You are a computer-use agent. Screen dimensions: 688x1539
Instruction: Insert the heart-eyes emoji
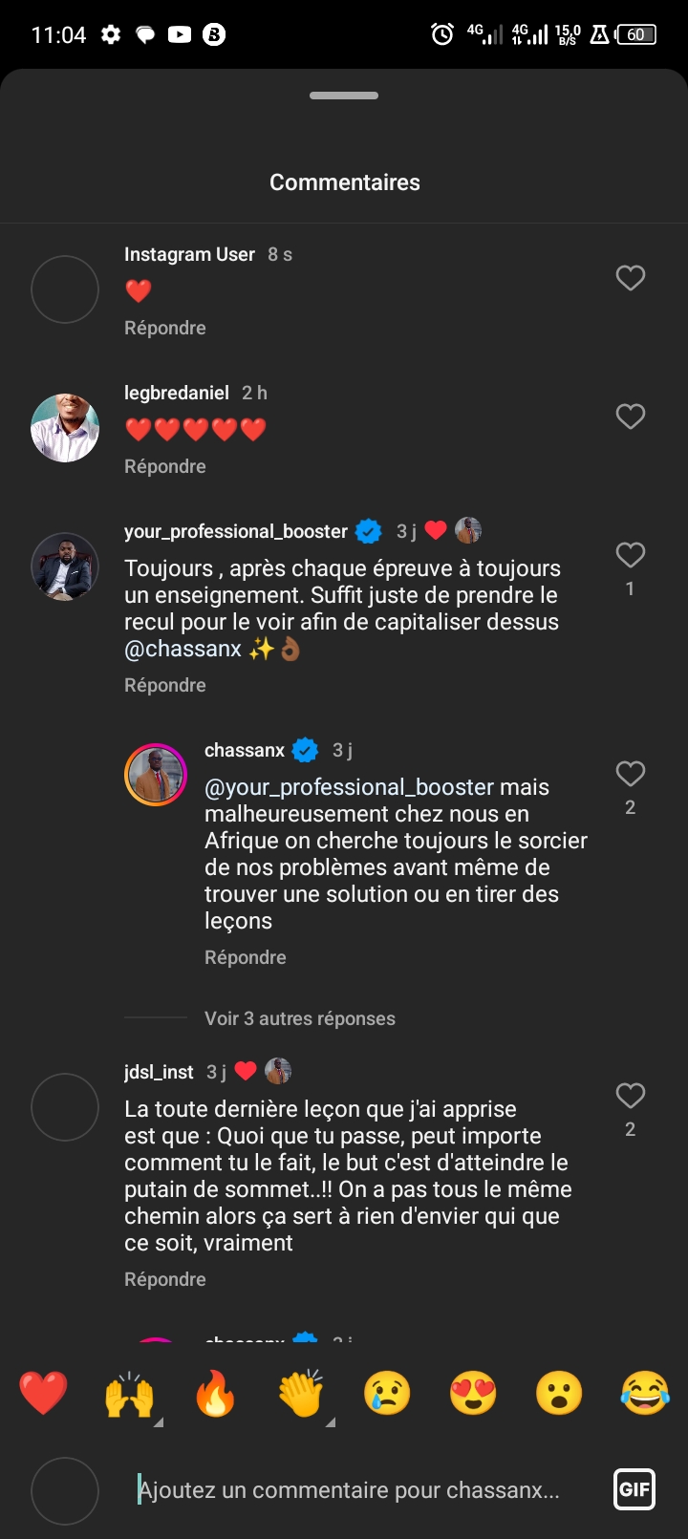(x=473, y=1394)
